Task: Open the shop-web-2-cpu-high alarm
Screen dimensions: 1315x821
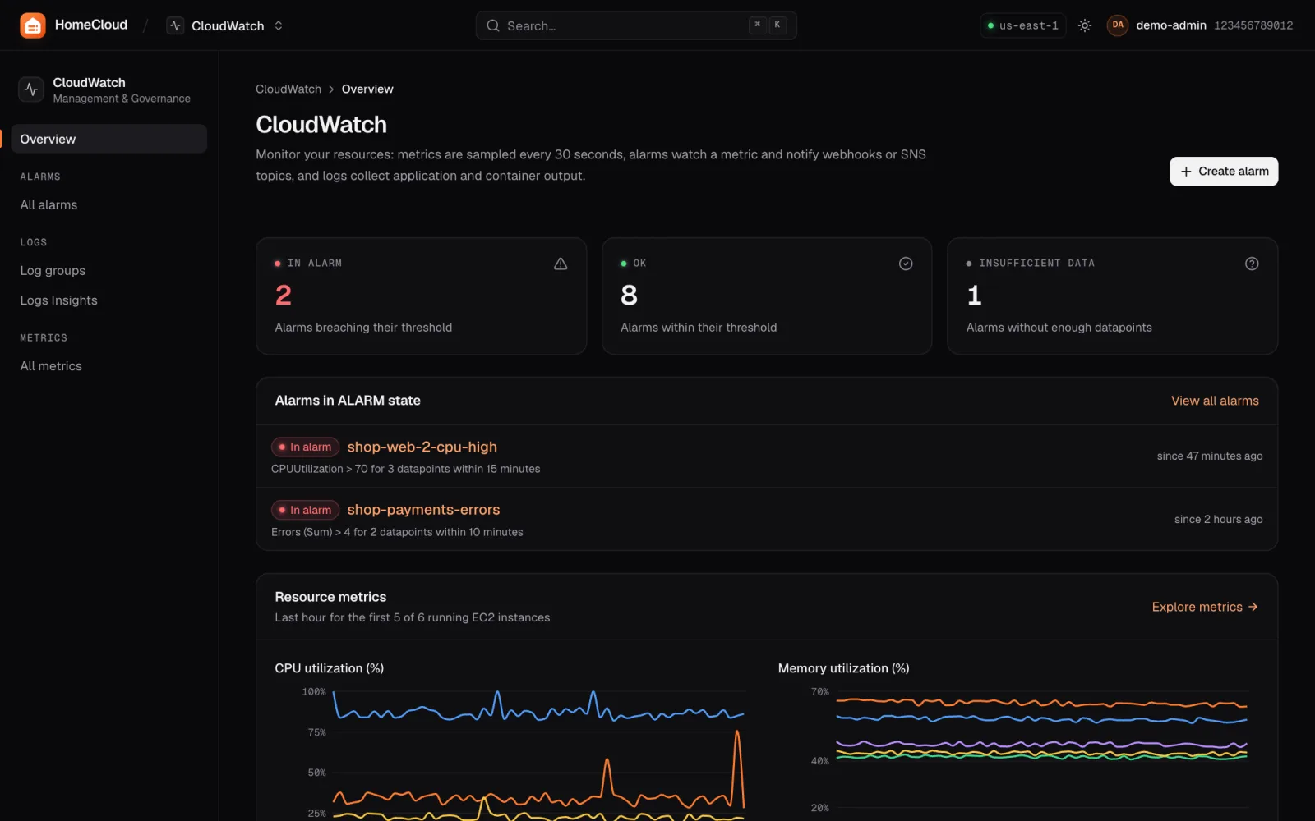Action: pos(422,447)
